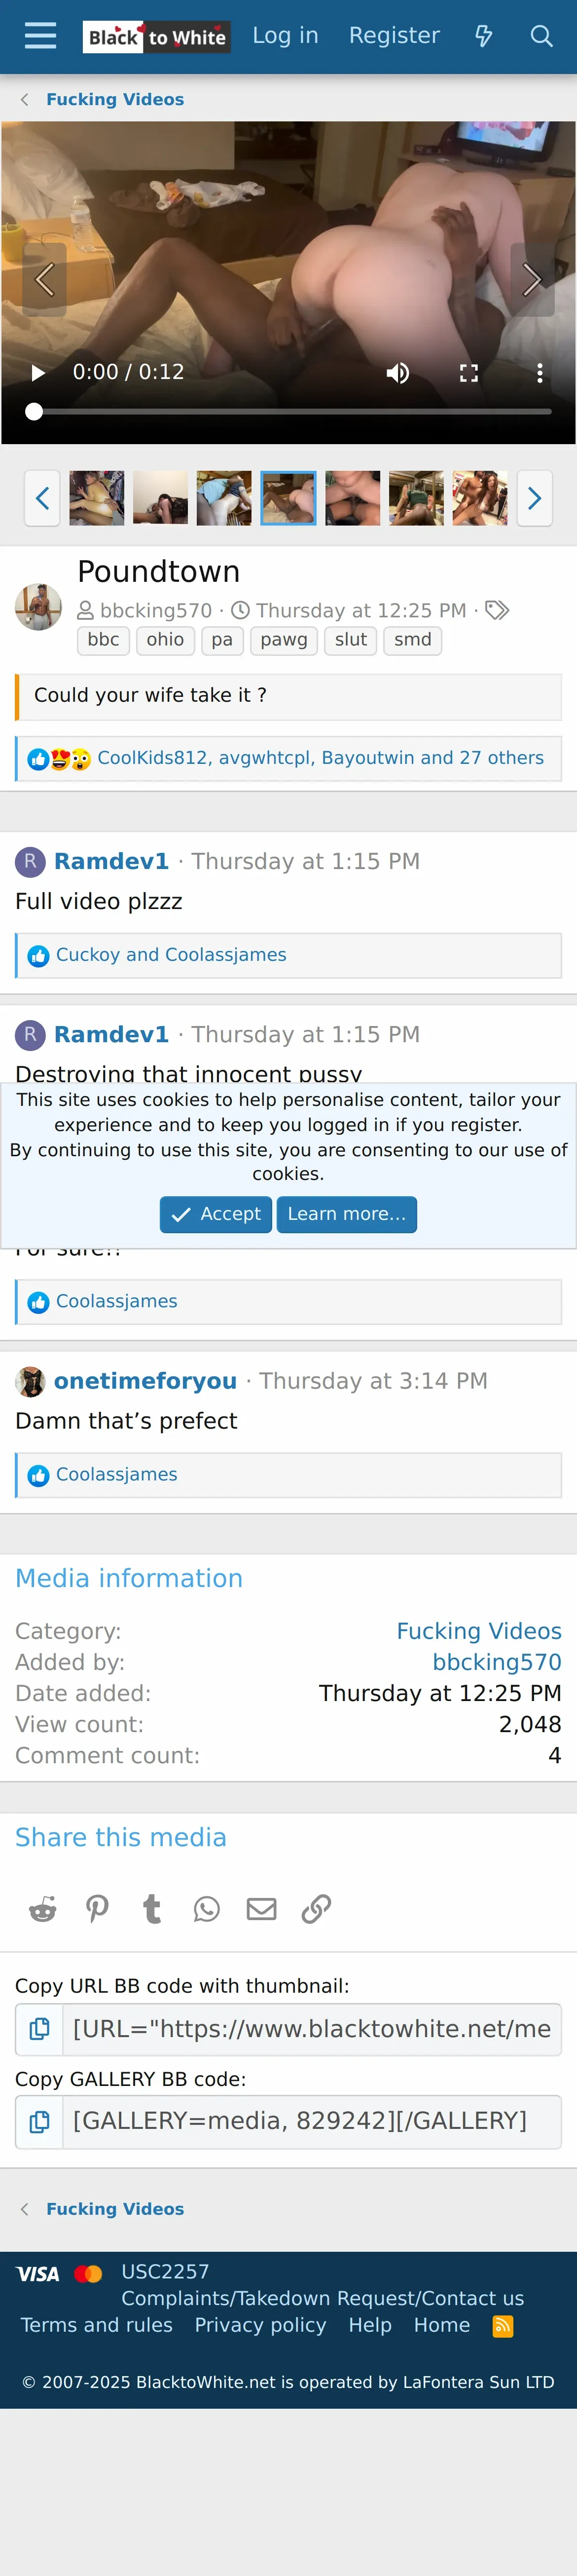Open the RSS feed icon in footer
Screen dimensions: 577x2576
click(x=503, y=2326)
